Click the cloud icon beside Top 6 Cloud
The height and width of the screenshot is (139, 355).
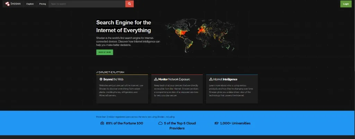coord(160,123)
